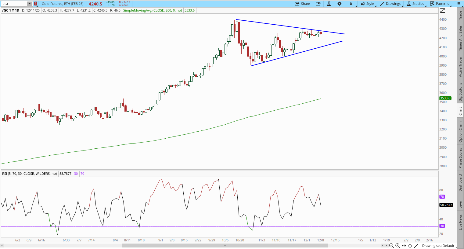Click the L: 4231.2 low value
This screenshot has height=249, width=464.
[x=84, y=10]
